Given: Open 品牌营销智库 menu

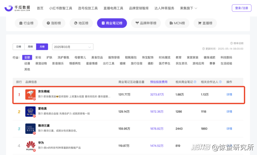Looking at the screenshot, I should (139, 8).
